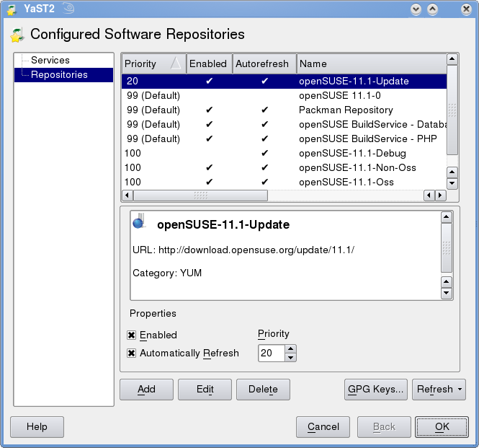The image size is (479, 448).
Task: Toggle Autorefresh checkmark for openSUSE-11.1-Debug row
Action: pyautogui.click(x=265, y=153)
